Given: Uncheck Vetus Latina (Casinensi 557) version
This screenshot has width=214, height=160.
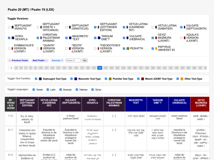Looking at the screenshot, I should point(124,27).
